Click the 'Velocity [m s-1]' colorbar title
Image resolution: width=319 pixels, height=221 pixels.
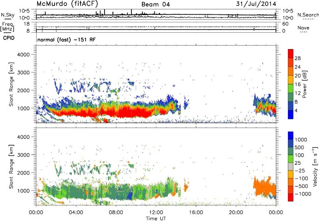[x=315, y=166]
